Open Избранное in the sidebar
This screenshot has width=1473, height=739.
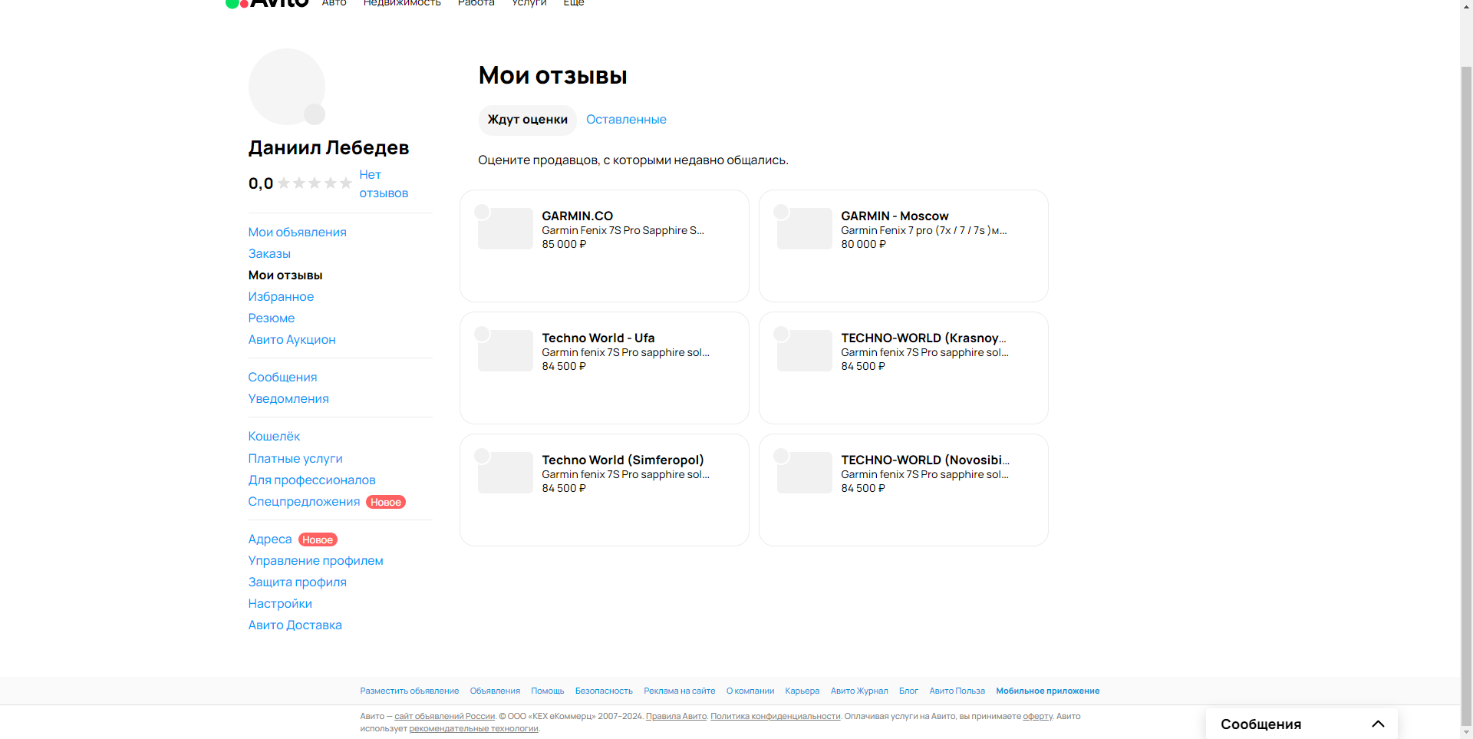point(281,297)
